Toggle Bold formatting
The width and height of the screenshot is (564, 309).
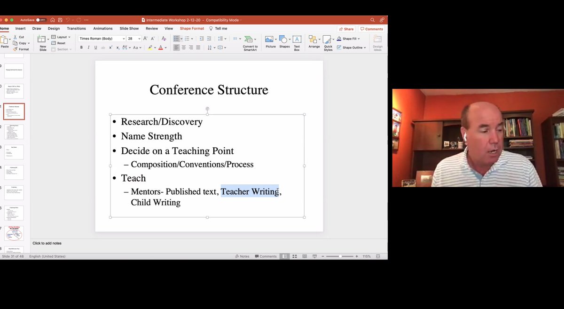tap(81, 48)
